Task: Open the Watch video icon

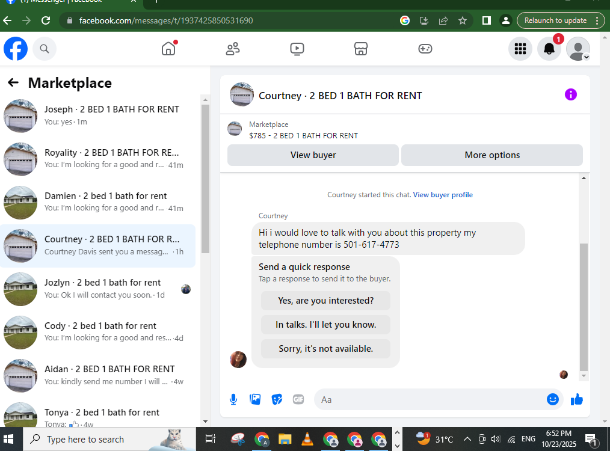Action: (297, 49)
